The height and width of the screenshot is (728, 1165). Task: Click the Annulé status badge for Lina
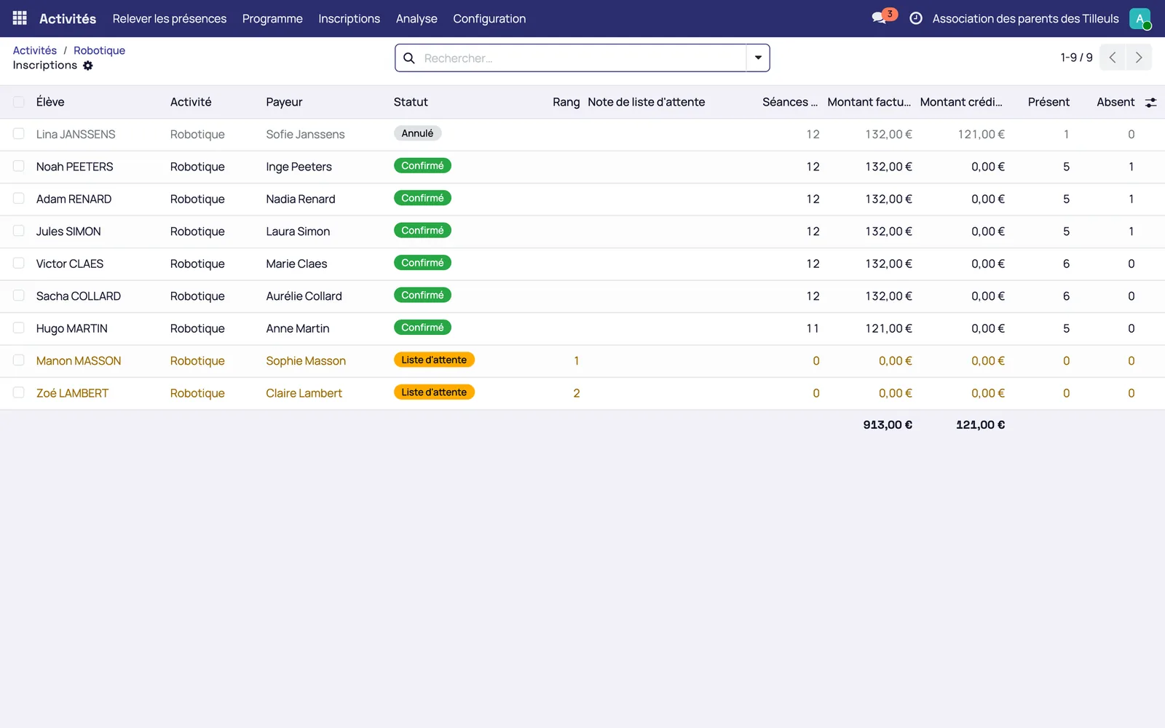[417, 133]
